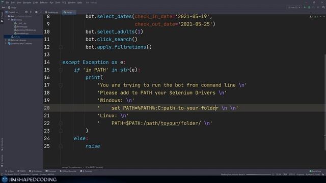This screenshot has width=326, height=183.
Task: Open the View menu
Action: pos(19,3)
